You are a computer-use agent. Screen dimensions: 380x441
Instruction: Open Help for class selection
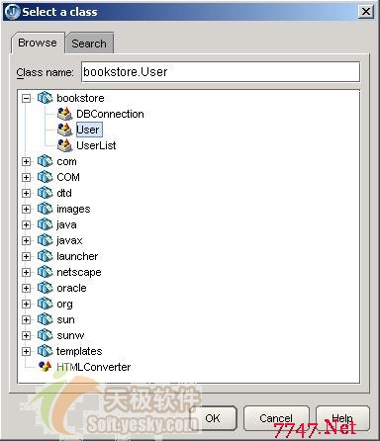coord(342,418)
